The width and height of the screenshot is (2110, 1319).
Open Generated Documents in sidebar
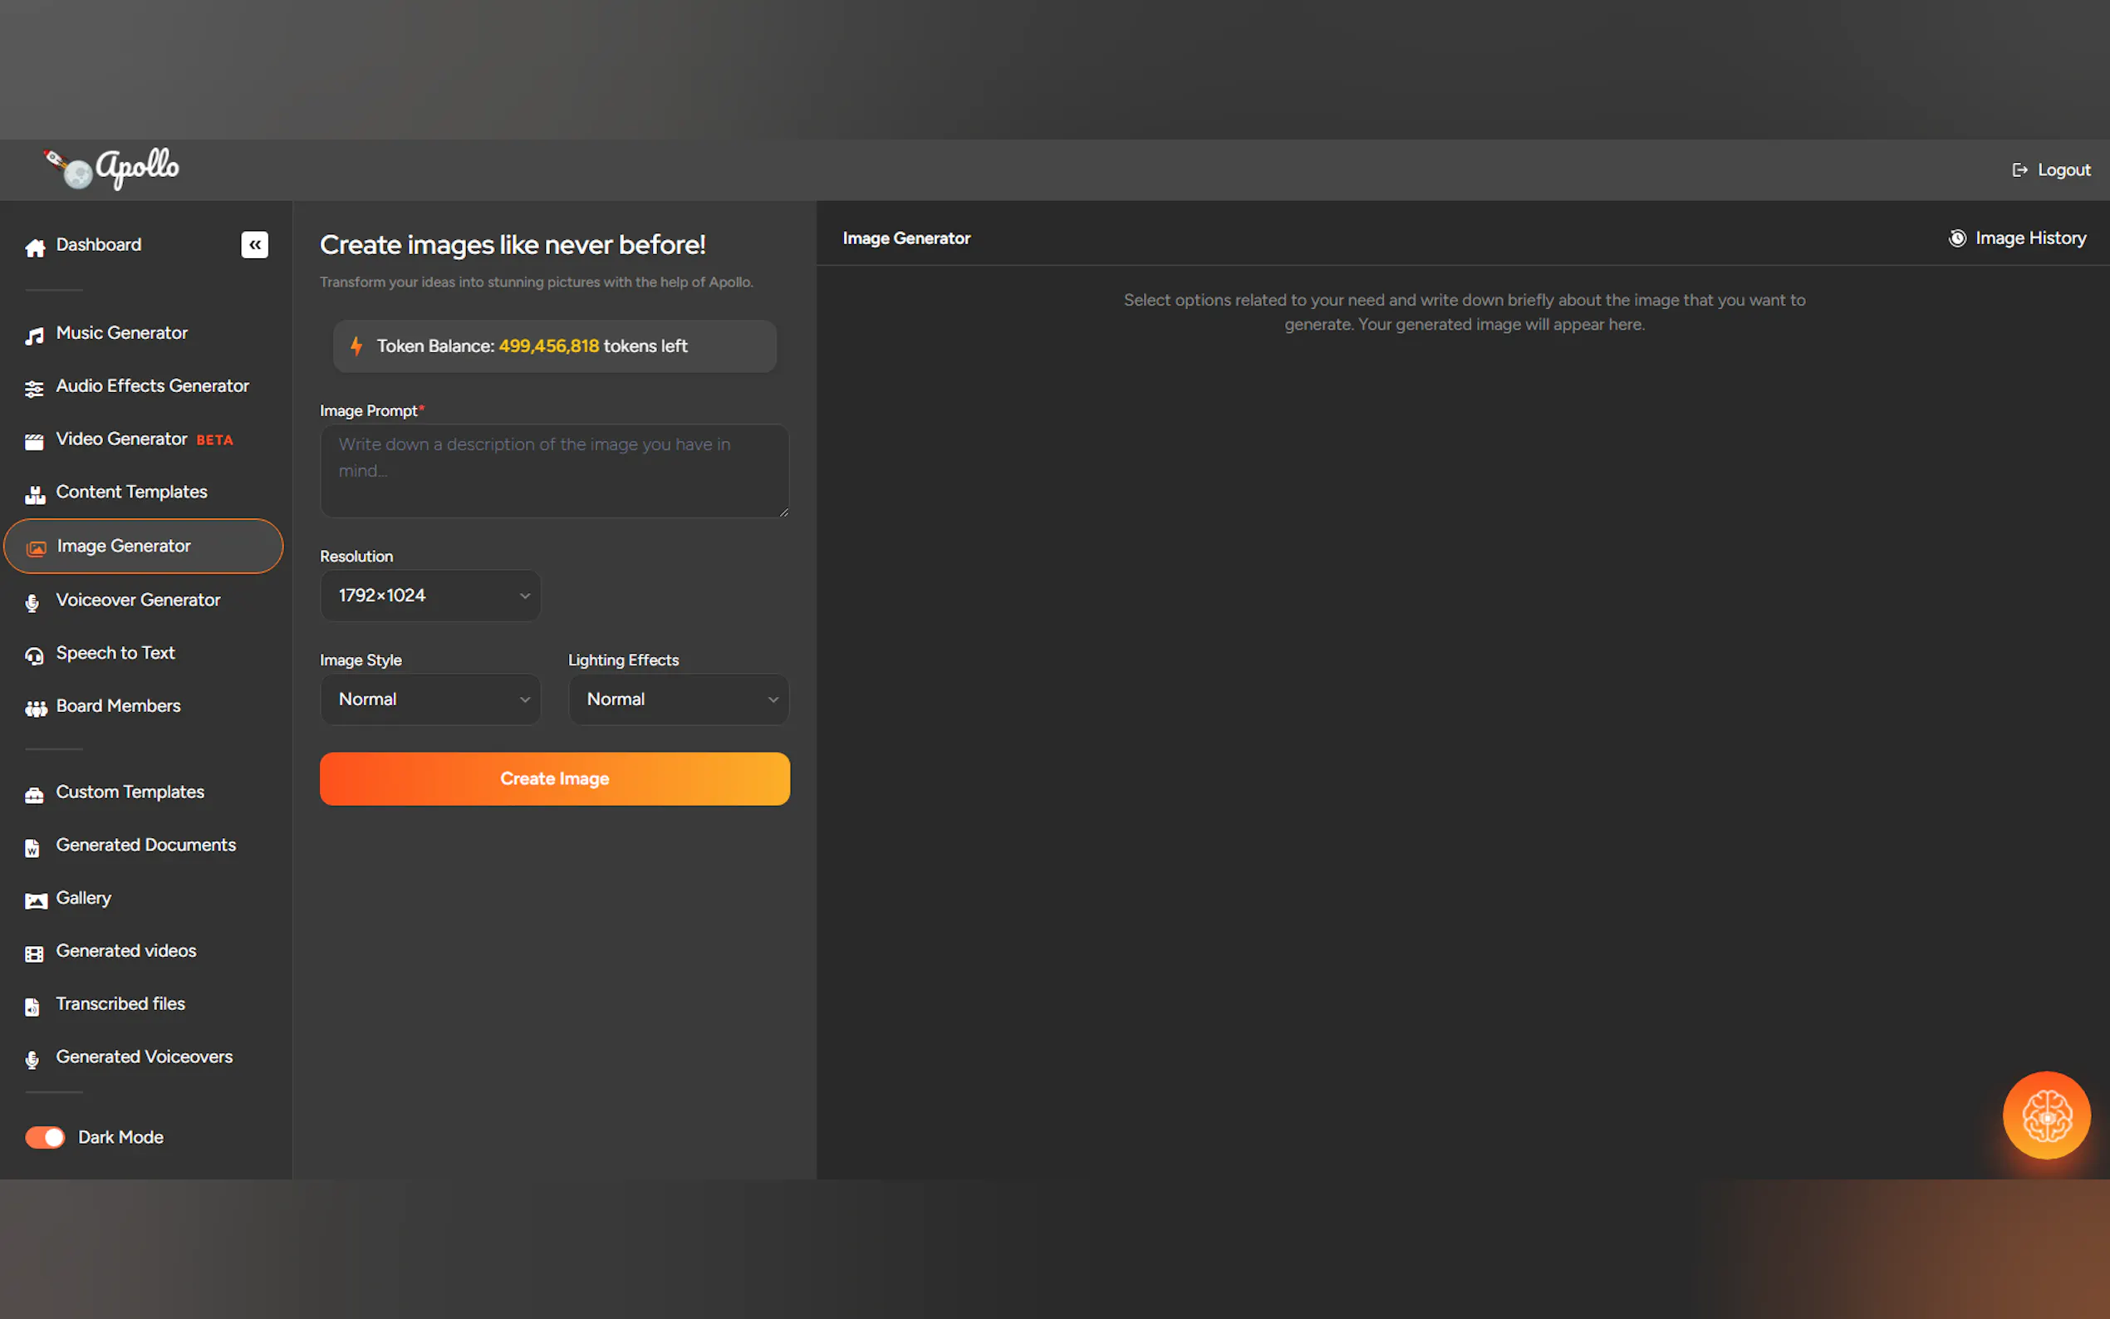[145, 846]
